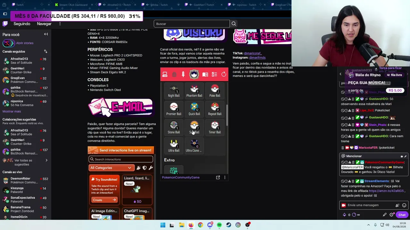
Task: Open chat settings gear
Action: coord(391,215)
